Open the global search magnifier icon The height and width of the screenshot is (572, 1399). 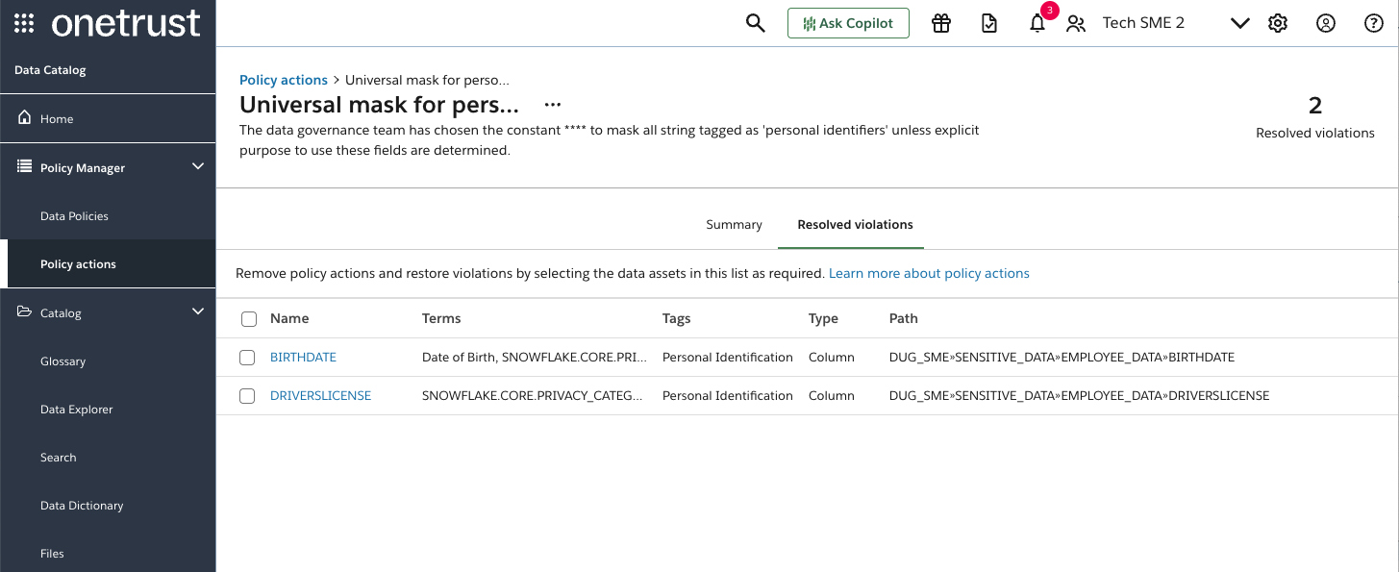[x=756, y=22]
